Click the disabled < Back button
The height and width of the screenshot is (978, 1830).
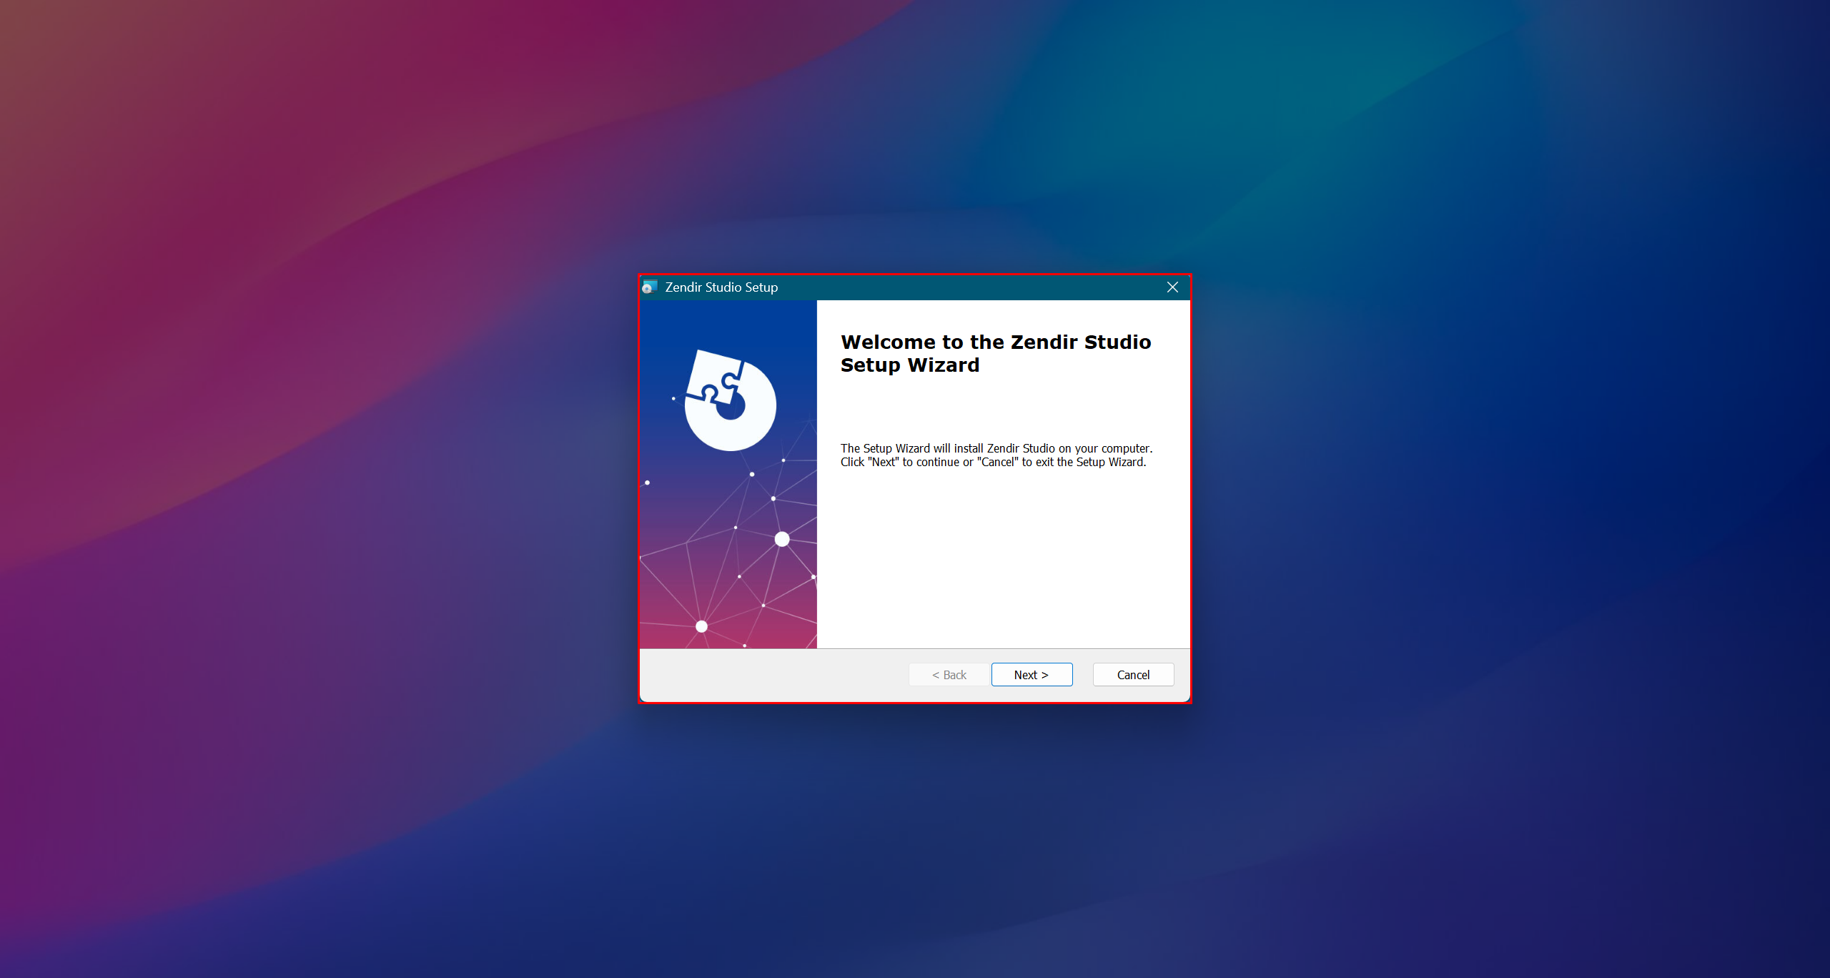point(949,674)
